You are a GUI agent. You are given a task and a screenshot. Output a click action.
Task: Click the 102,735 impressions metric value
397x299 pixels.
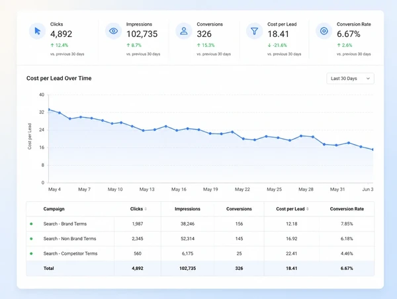pos(142,34)
